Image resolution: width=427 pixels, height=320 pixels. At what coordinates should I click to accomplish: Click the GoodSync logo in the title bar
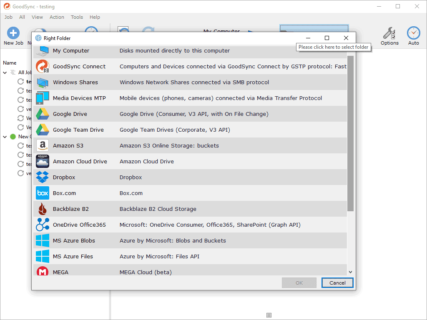point(7,6)
